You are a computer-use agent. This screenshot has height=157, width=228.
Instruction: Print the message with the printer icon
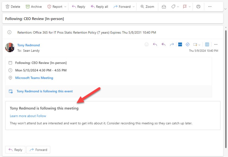click(x=198, y=7)
